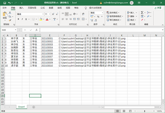
Task: Add a new sheet with plus button
Action: click(x=34, y=107)
